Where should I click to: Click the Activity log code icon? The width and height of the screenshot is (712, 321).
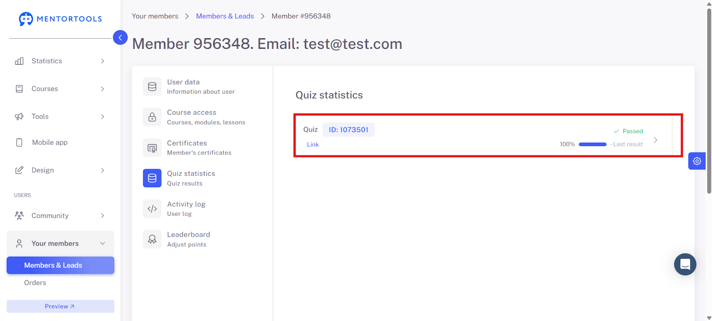click(x=152, y=209)
